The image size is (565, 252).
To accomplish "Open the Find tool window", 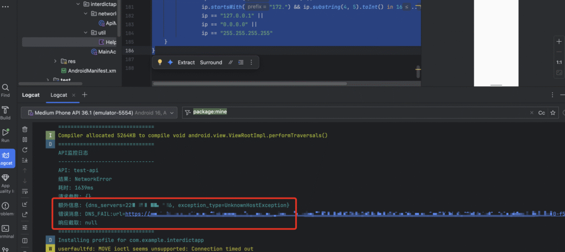I will pos(6,89).
